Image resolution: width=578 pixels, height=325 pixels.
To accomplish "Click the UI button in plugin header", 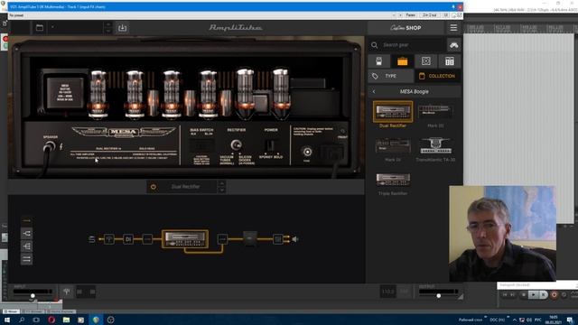I will tap(445, 15).
